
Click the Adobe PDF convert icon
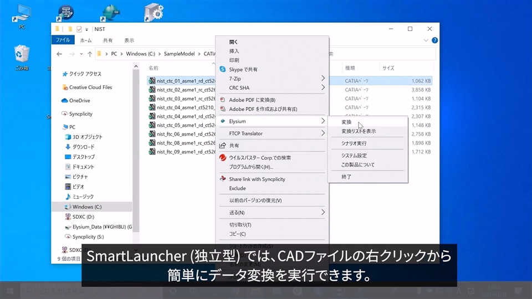pyautogui.click(x=223, y=100)
